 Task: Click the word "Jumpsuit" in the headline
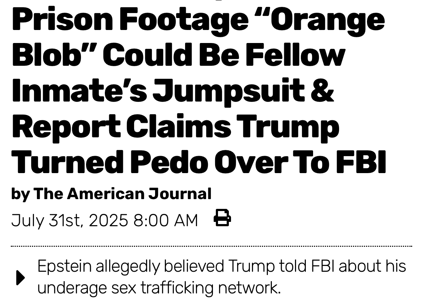pos(228,90)
